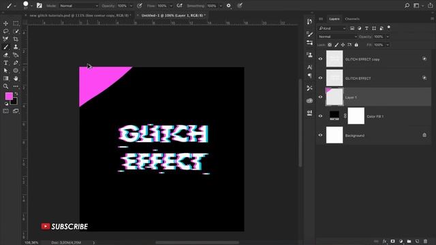This screenshot has width=436, height=245.
Task: Toggle lock image pixels brush icon
Action: pos(337,45)
